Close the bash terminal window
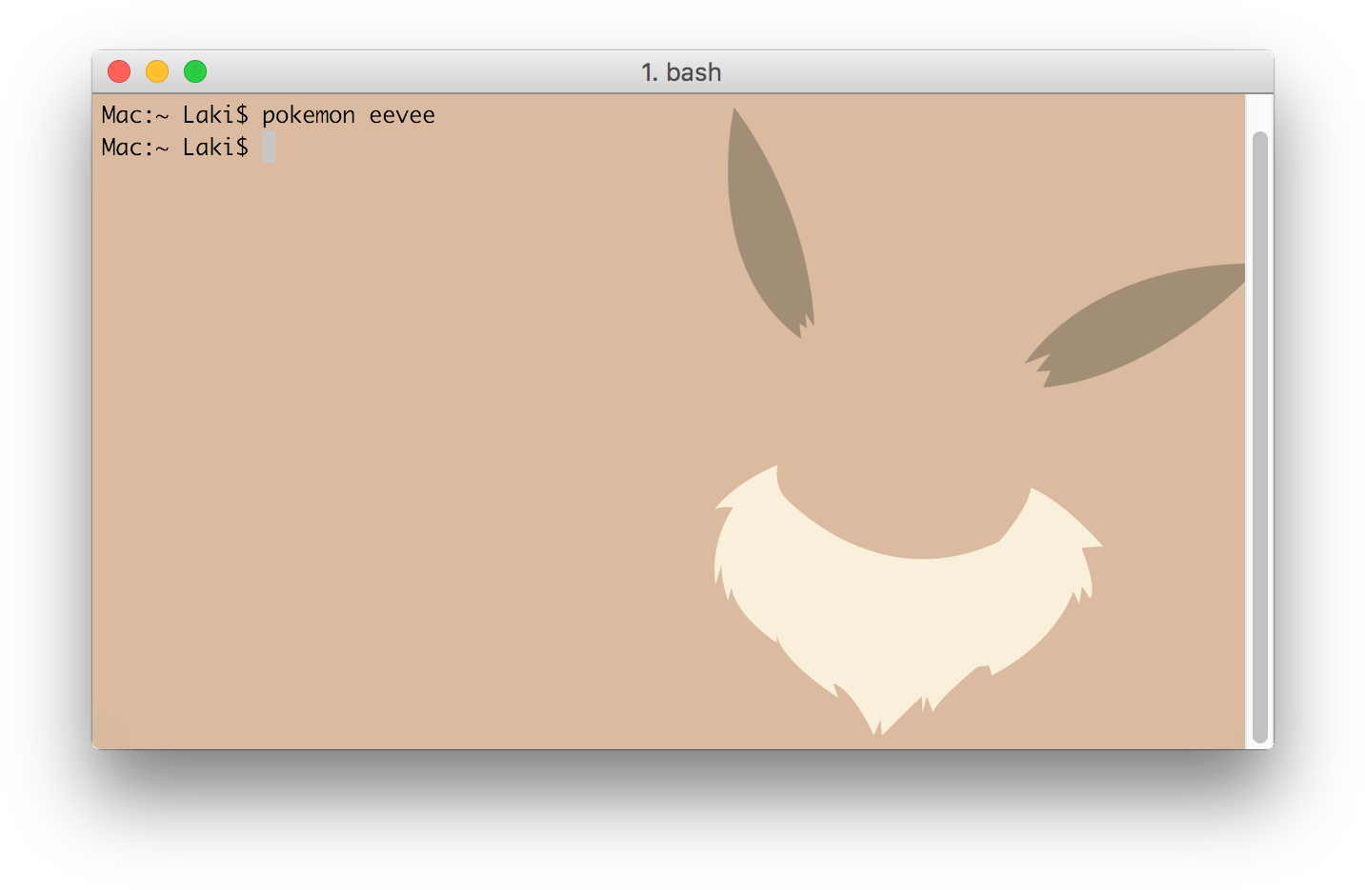Screen dimensions: 1365x890 (x=119, y=71)
